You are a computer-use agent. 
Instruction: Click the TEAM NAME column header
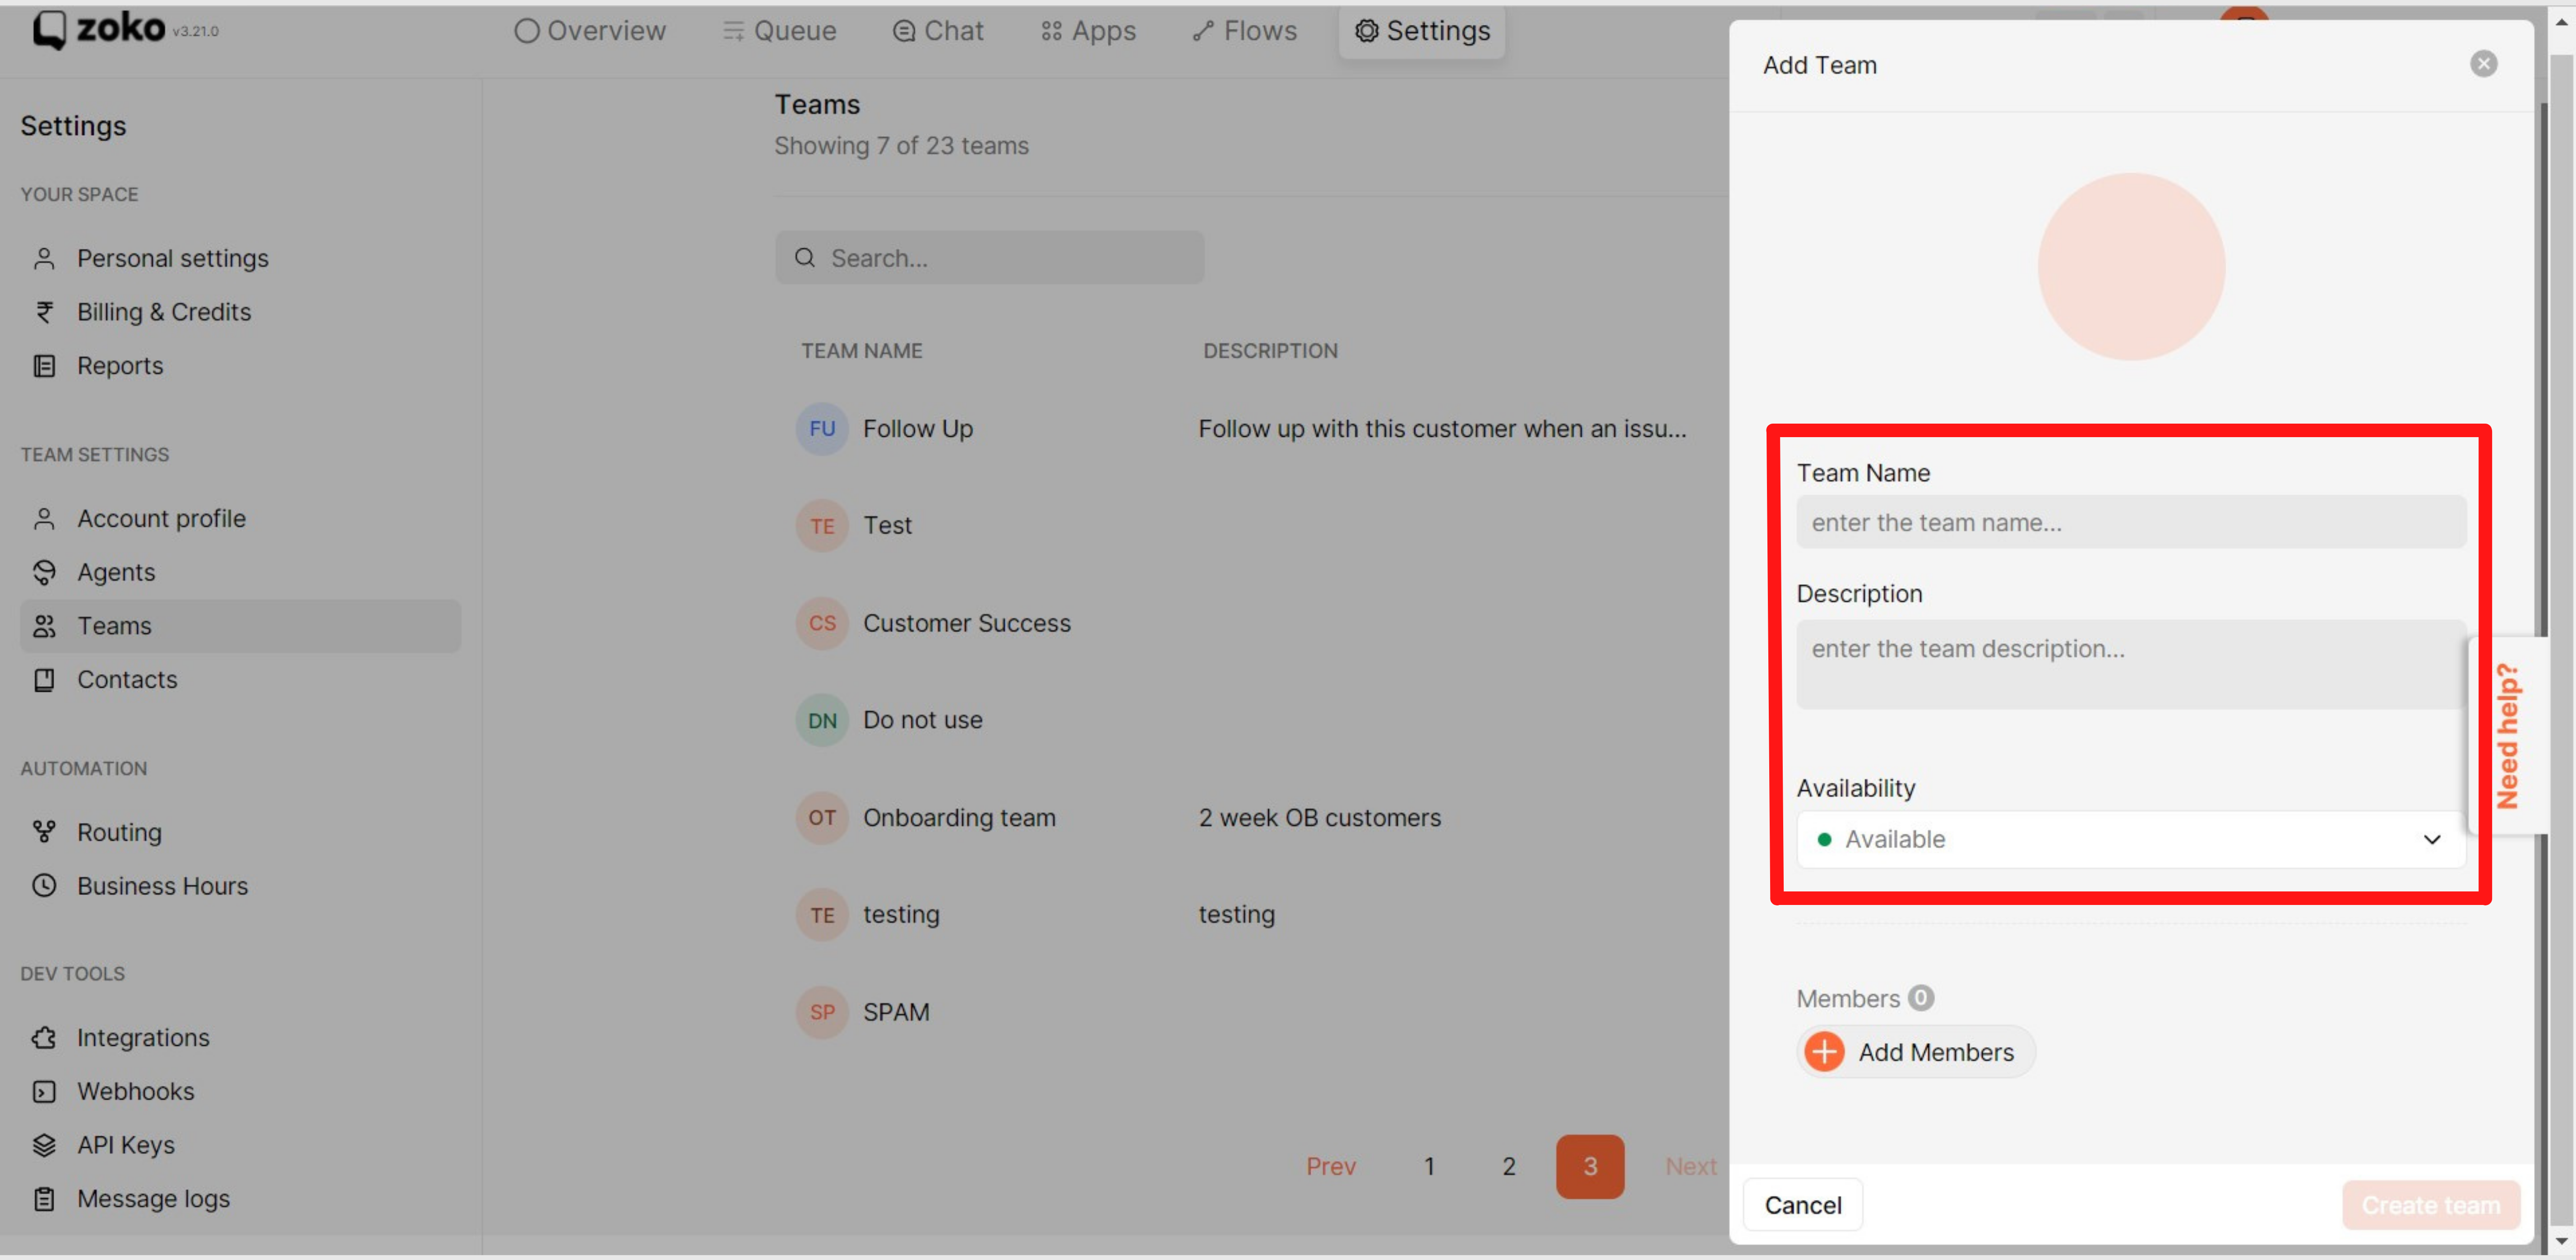[862, 351]
